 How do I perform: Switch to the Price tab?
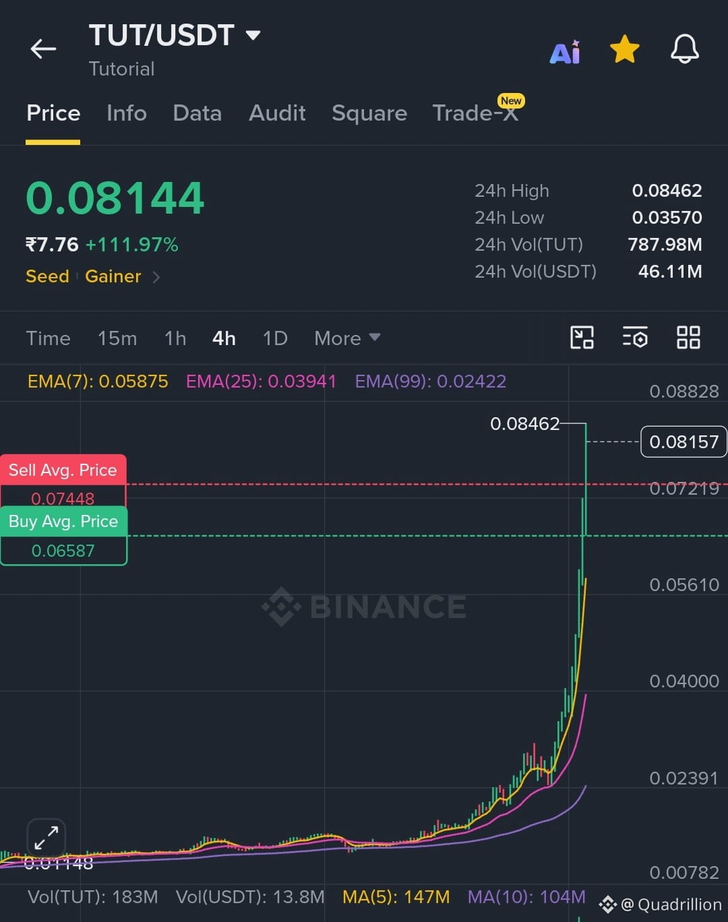tap(53, 113)
